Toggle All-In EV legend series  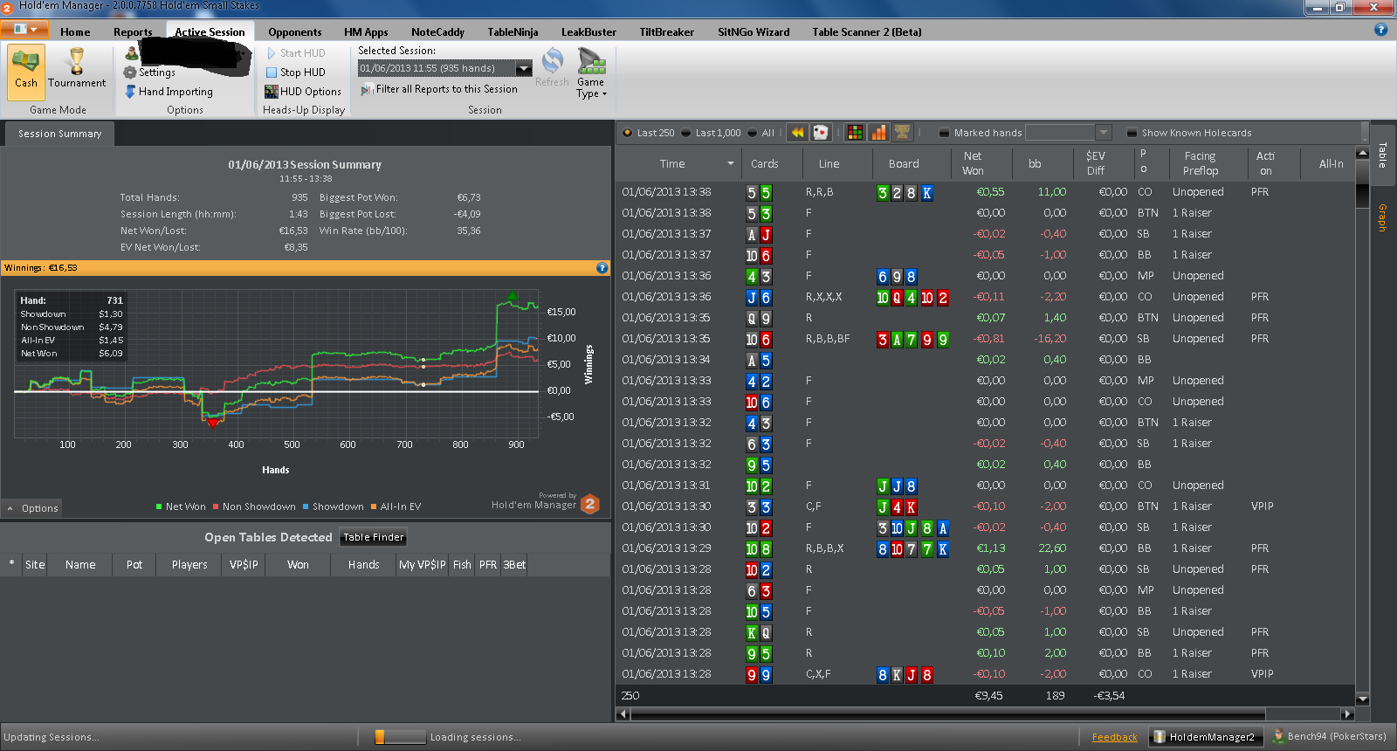[396, 506]
